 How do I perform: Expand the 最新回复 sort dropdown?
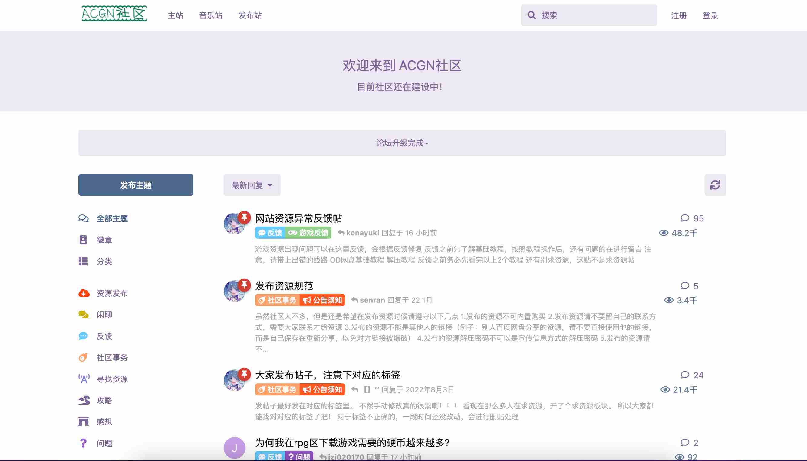(252, 185)
